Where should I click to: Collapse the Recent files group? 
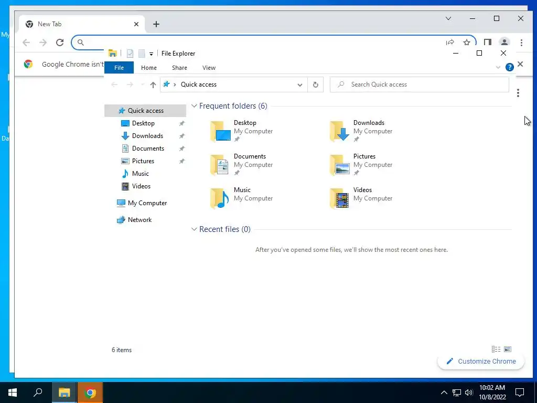(x=194, y=229)
